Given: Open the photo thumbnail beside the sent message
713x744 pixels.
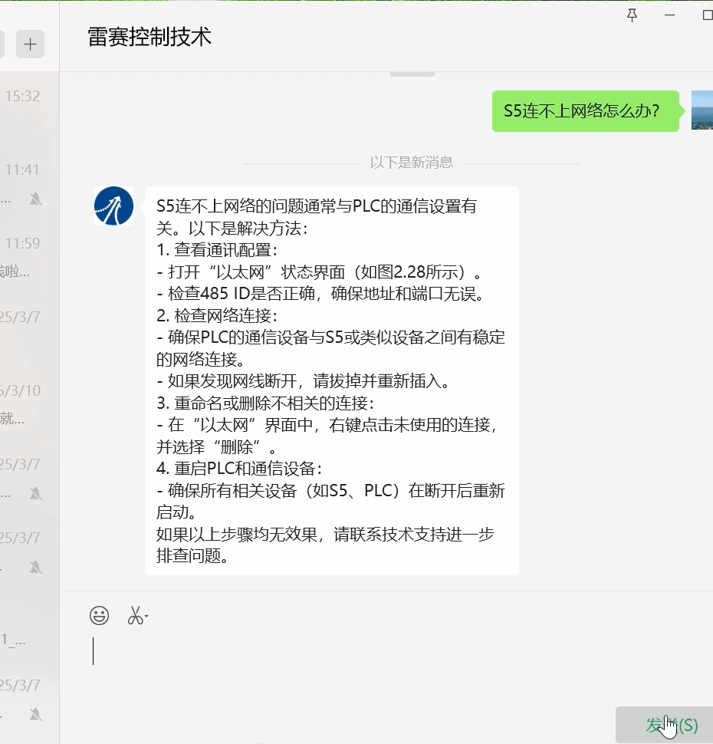Looking at the screenshot, I should [x=702, y=110].
